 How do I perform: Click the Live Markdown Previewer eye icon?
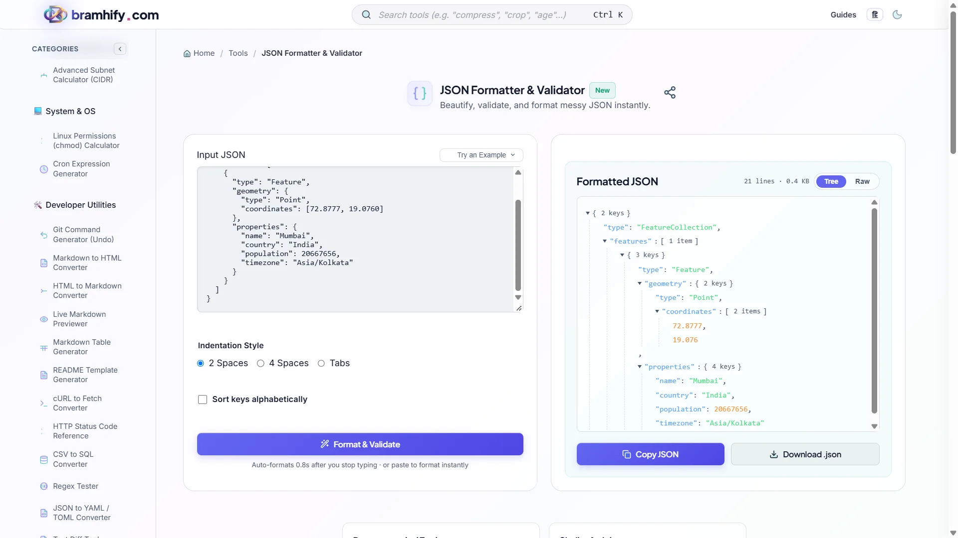pos(44,319)
